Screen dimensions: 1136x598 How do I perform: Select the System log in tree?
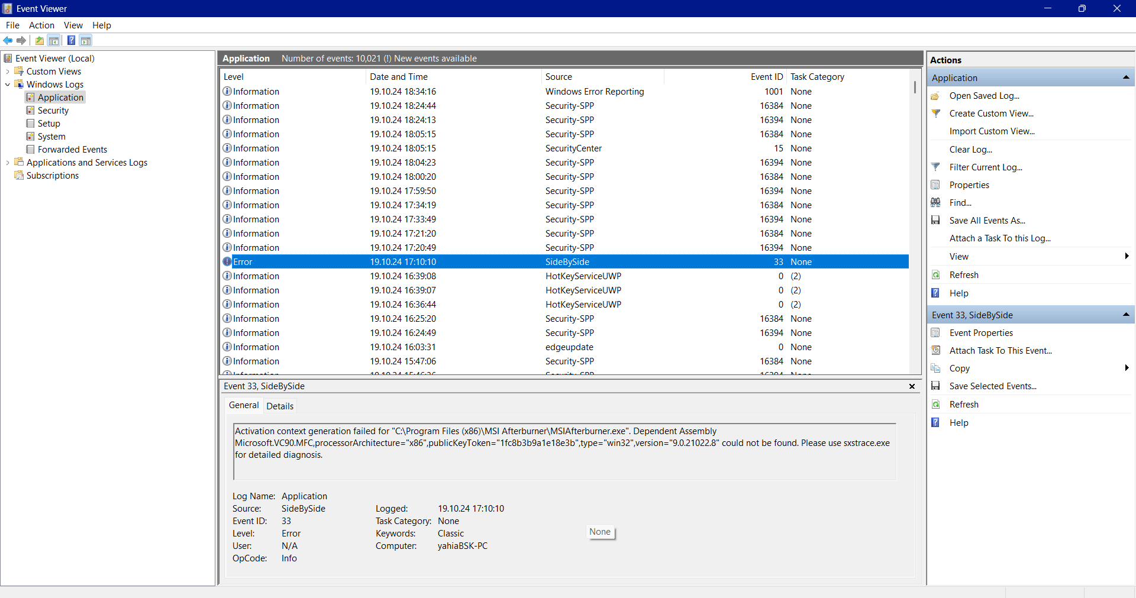pyautogui.click(x=51, y=137)
